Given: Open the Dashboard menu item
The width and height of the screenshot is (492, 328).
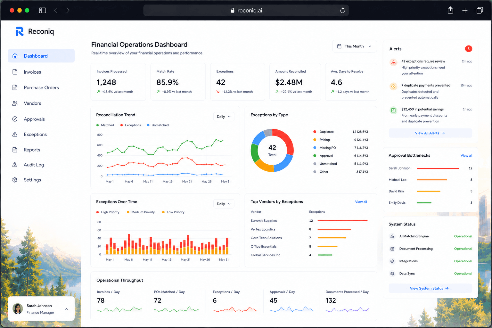Looking at the screenshot, I should coord(41,56).
